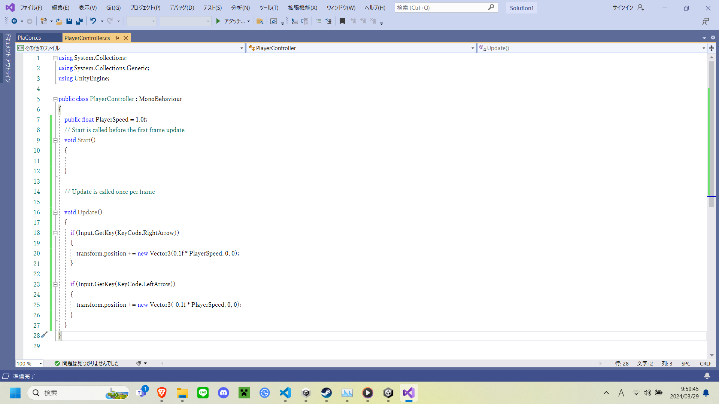This screenshot has height=404, width=719.
Task: Click the green Attach start button
Action: 218,21
